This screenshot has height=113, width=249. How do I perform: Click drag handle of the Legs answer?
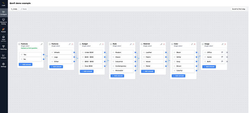click(x=52, y=57)
